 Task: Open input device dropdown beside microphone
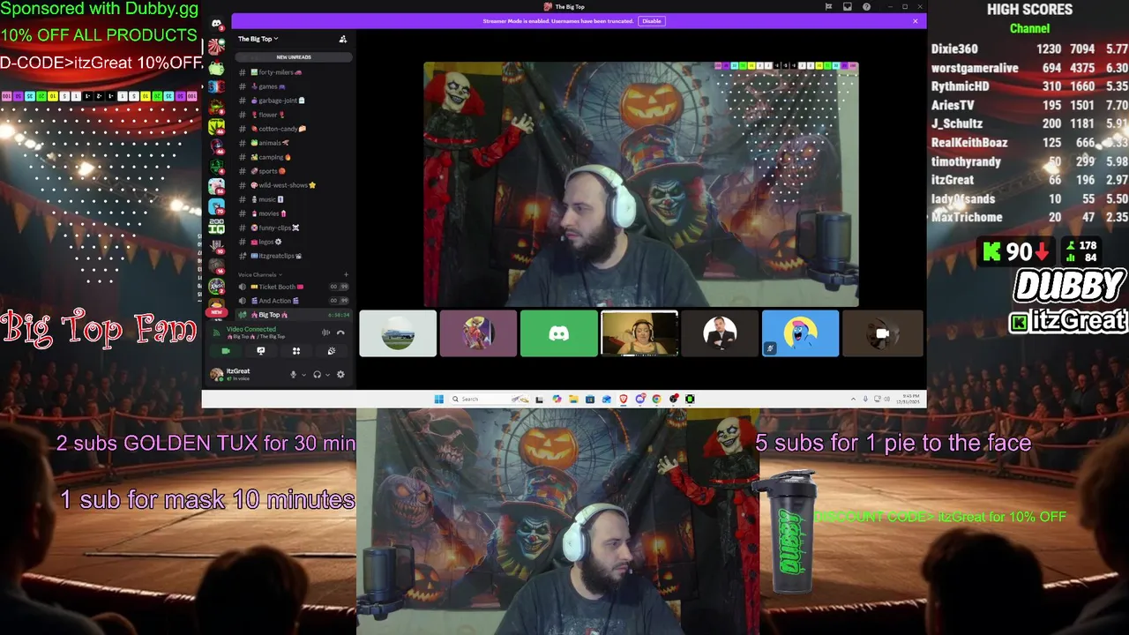click(304, 375)
